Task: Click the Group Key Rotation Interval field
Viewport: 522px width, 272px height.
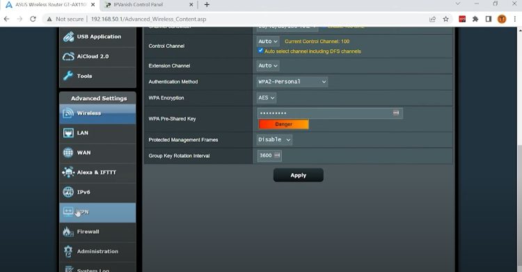Action: pyautogui.click(x=269, y=155)
